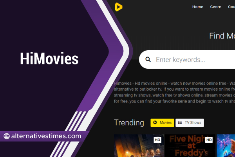Click the description line starting 'alternative to putlocker tv'
The image size is (235, 157).
[x=174, y=89]
